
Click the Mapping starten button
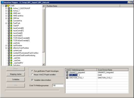pyautogui.click(x=16, y=74)
